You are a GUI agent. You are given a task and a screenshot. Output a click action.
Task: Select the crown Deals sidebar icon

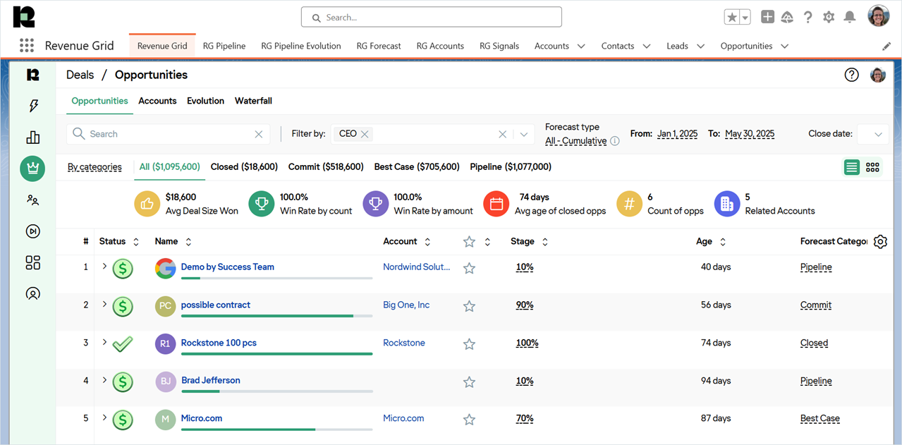pyautogui.click(x=32, y=168)
